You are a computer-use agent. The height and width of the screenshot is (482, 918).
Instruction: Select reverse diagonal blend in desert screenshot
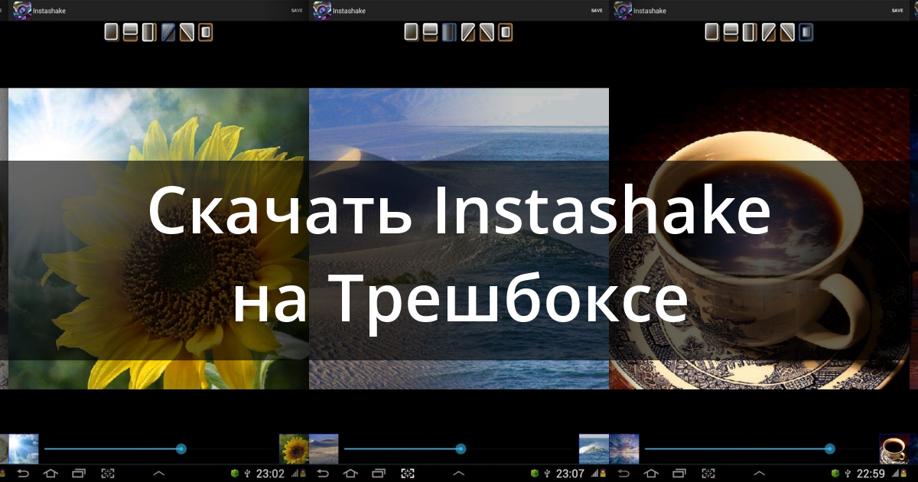tap(487, 32)
